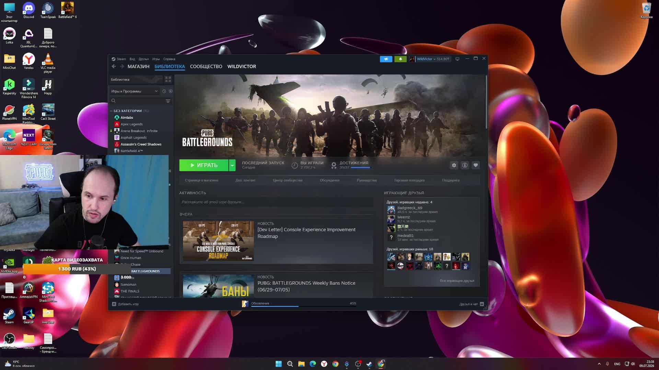
Task: Open Steam notifications bell
Action: tap(400, 59)
